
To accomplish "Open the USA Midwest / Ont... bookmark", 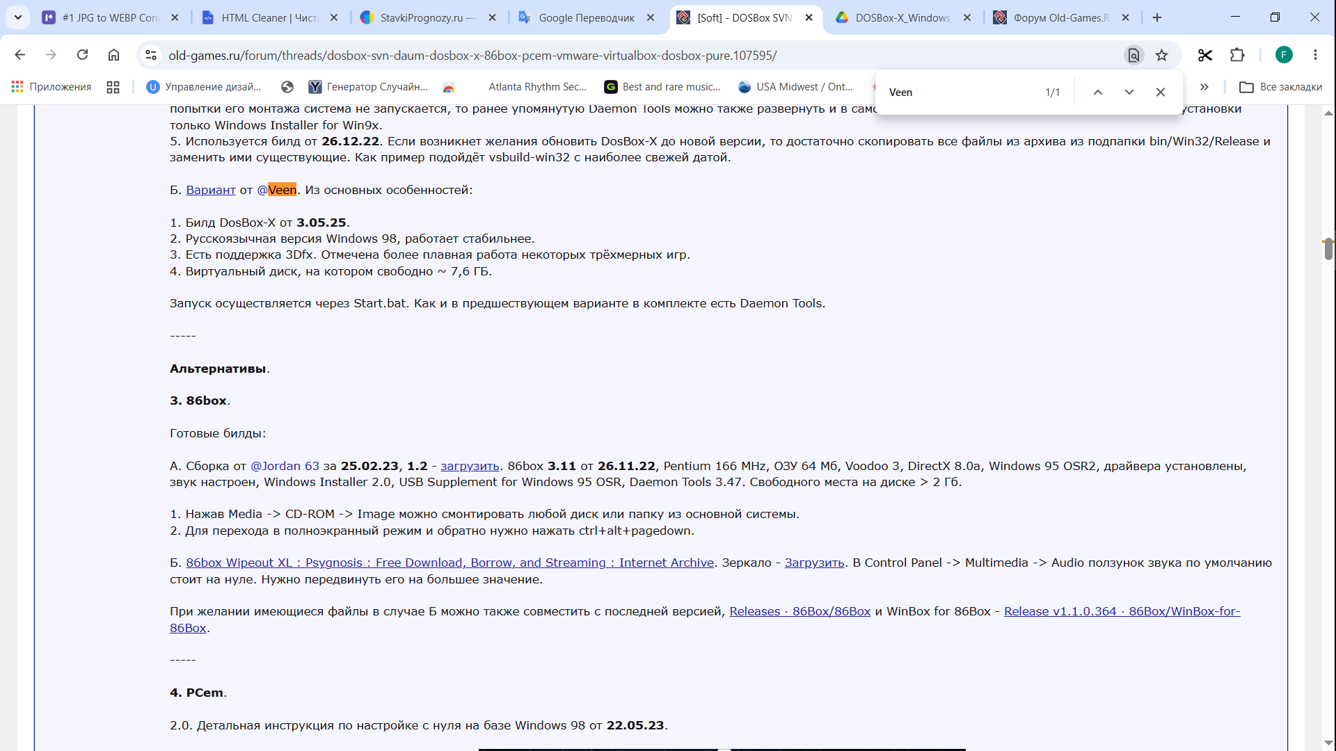I will [796, 87].
